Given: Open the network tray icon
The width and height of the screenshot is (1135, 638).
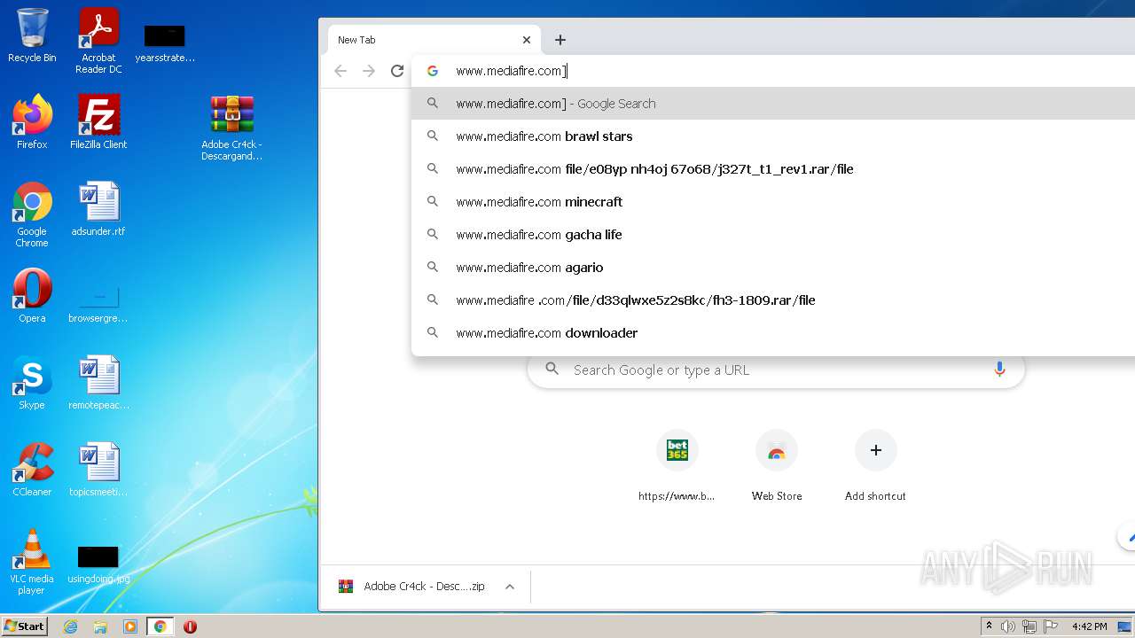Looking at the screenshot, I should tap(1029, 626).
